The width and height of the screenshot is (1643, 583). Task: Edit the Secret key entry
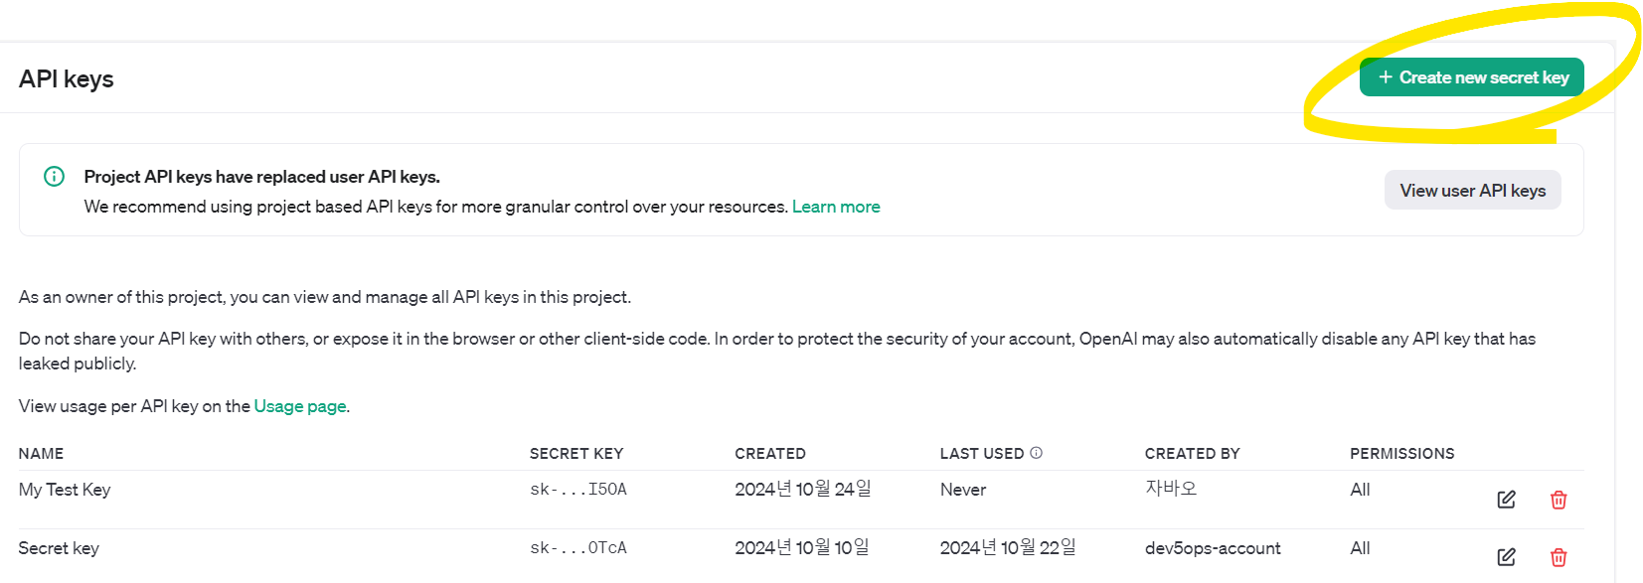(x=1506, y=557)
